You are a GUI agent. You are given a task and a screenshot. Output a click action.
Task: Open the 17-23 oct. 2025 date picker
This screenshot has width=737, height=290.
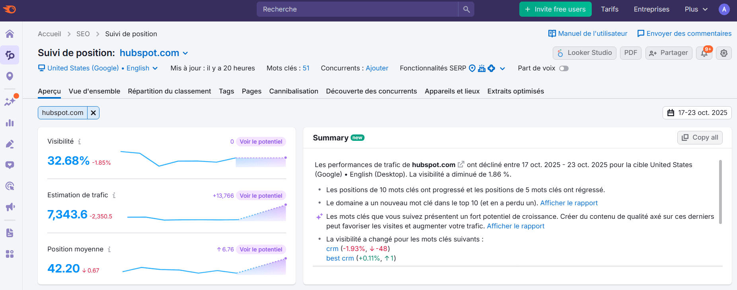[x=697, y=113]
